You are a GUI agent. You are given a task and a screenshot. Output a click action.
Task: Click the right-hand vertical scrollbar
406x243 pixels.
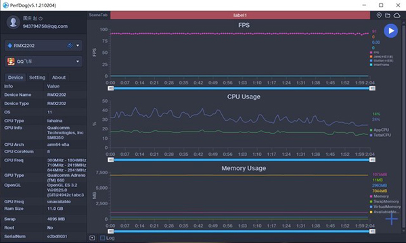point(403,126)
